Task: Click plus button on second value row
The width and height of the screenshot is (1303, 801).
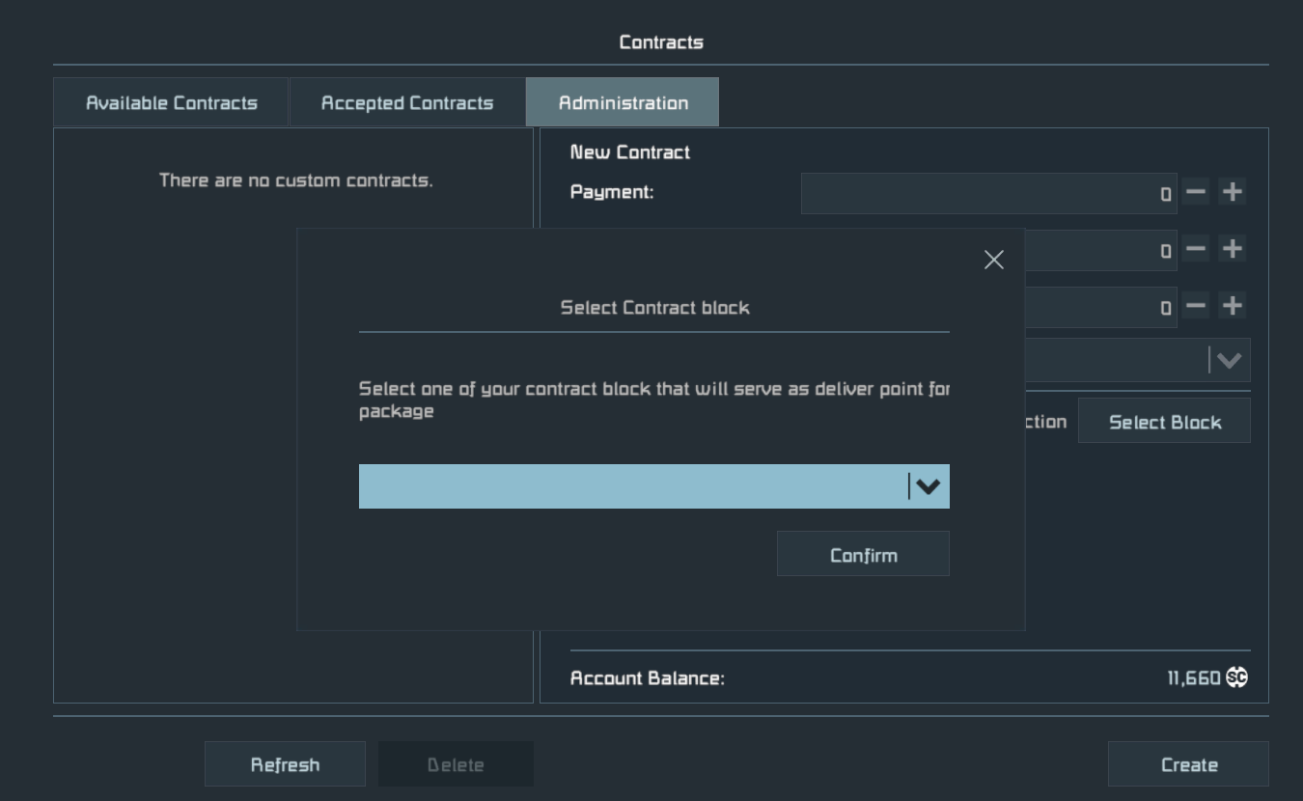Action: 1232,249
